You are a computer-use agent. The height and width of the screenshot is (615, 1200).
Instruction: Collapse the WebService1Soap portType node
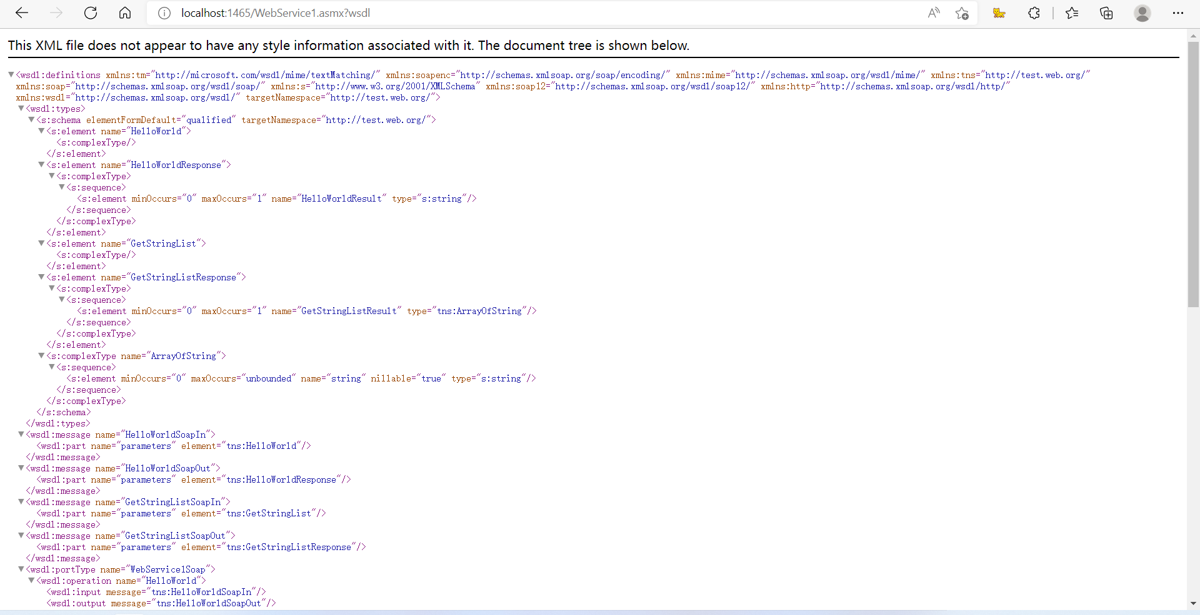[x=21, y=569]
